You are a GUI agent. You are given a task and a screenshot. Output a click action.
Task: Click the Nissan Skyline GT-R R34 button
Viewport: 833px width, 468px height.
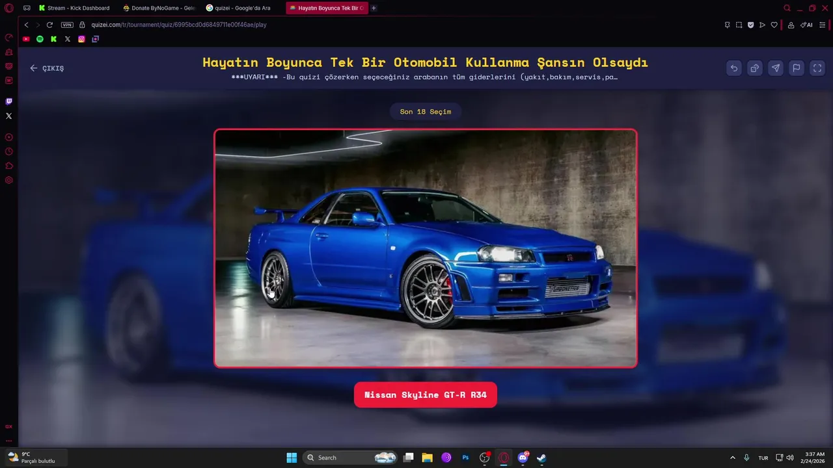(426, 395)
